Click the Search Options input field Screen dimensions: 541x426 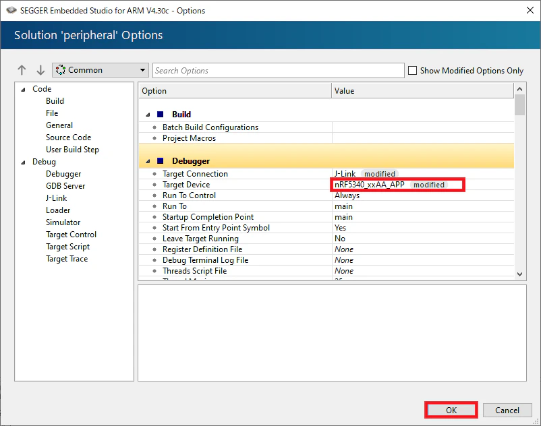pos(279,70)
